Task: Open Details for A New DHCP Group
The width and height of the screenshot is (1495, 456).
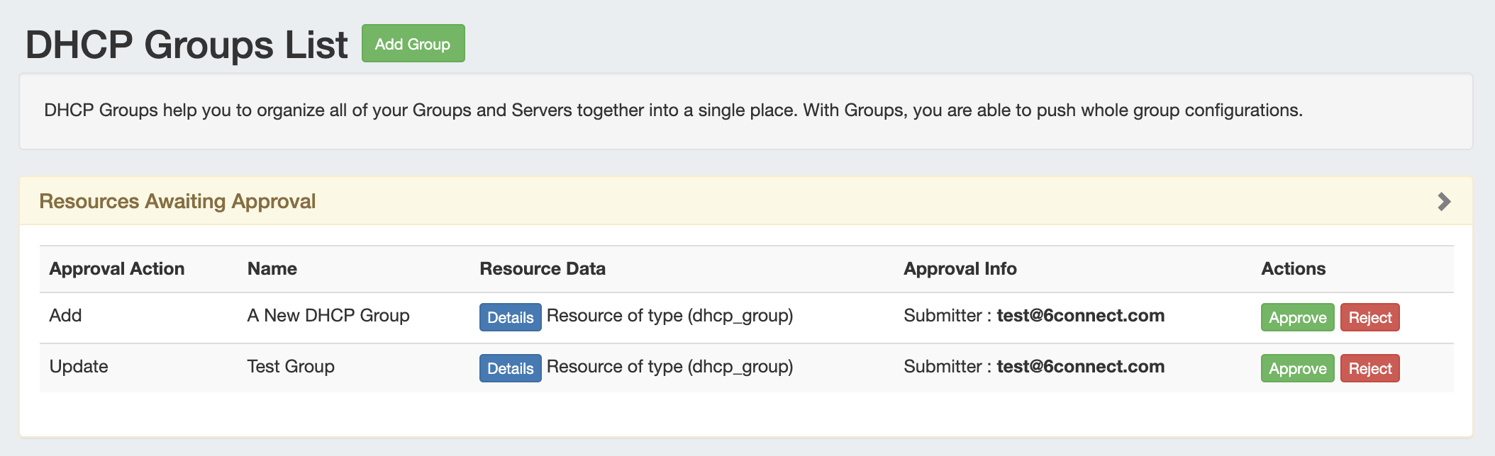Action: (x=510, y=317)
